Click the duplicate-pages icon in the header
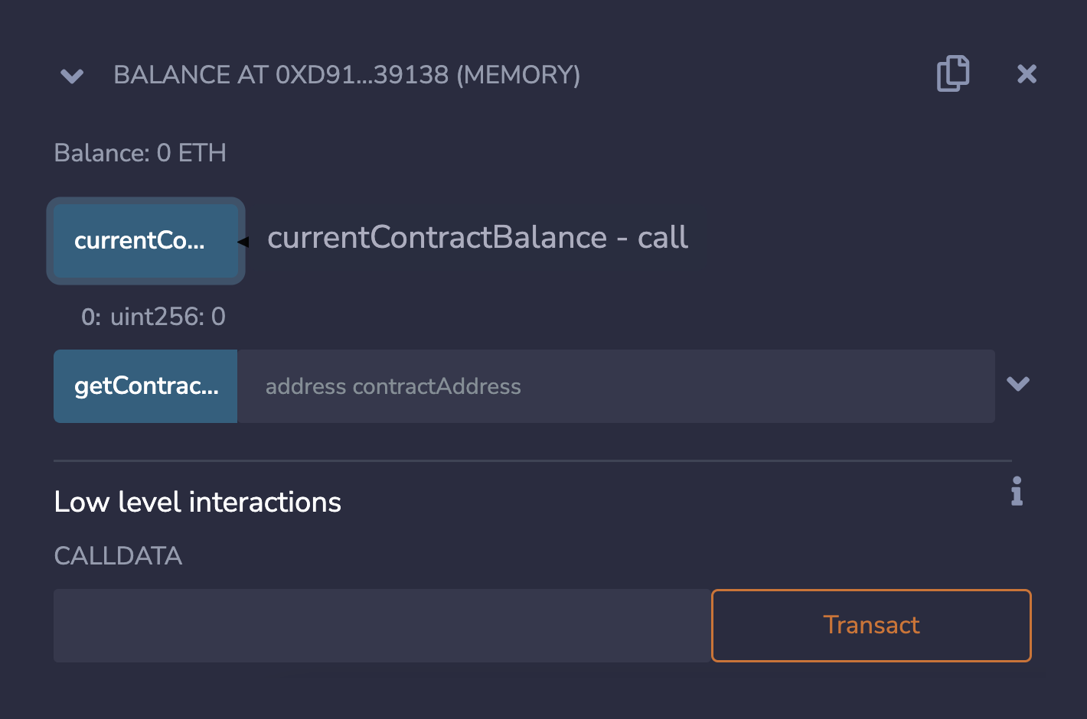This screenshot has height=719, width=1087. (952, 73)
